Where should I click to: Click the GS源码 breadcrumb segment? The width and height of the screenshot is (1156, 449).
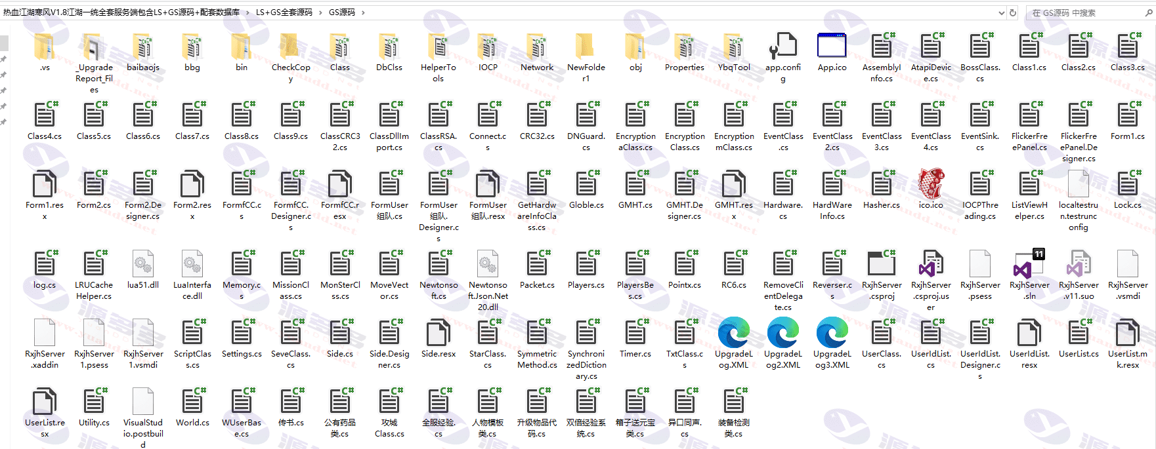[342, 12]
